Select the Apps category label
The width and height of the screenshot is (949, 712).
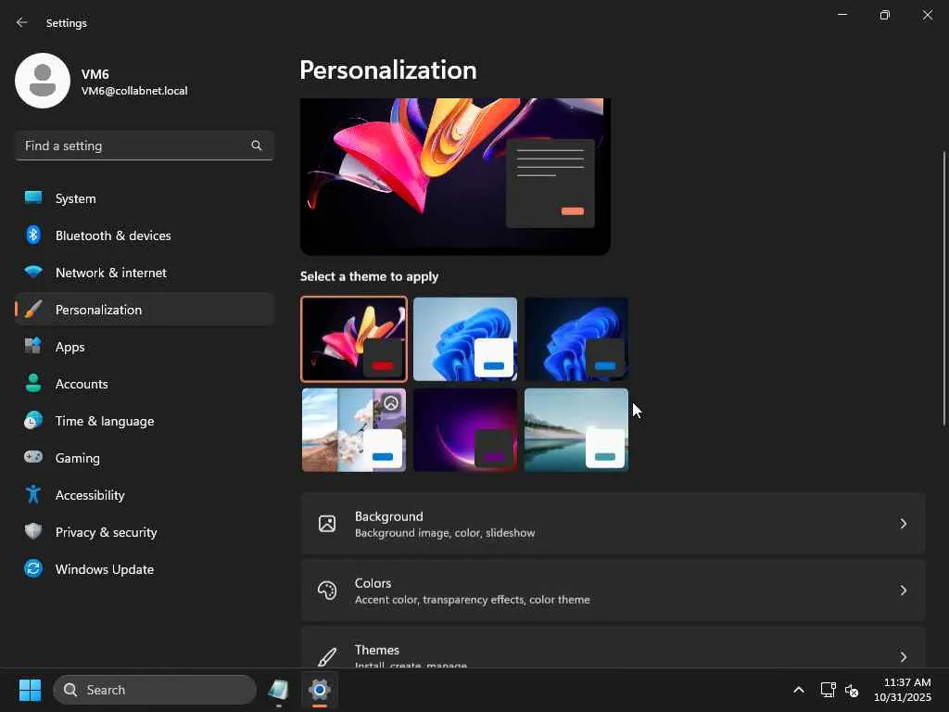coord(70,347)
